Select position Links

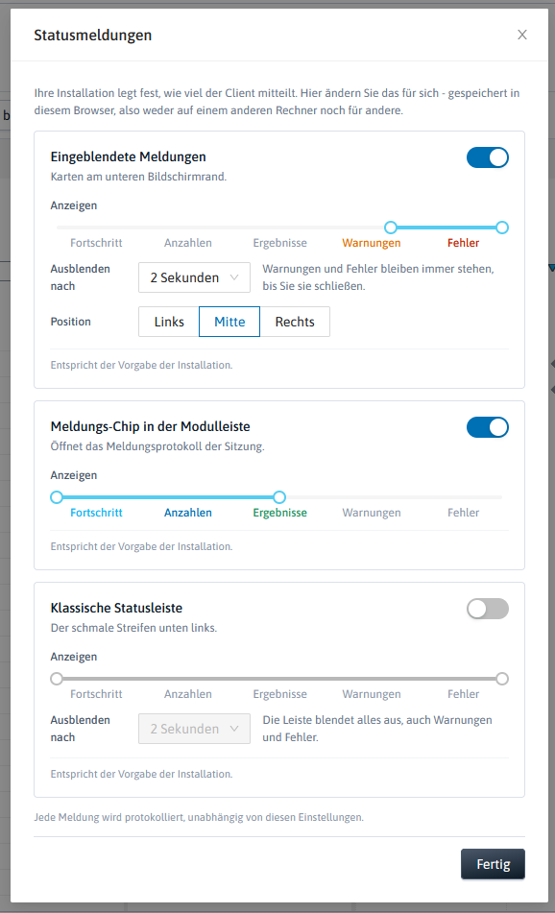(169, 322)
